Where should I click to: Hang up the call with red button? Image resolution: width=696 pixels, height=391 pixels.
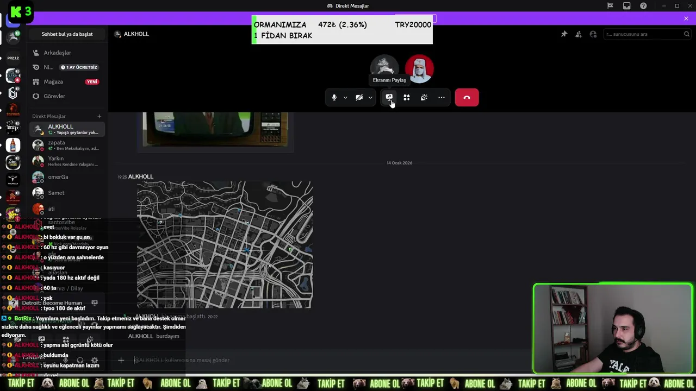click(x=467, y=98)
